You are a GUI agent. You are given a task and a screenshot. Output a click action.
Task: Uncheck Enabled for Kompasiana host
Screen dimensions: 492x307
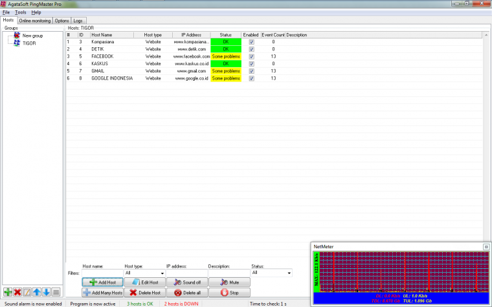click(251, 42)
